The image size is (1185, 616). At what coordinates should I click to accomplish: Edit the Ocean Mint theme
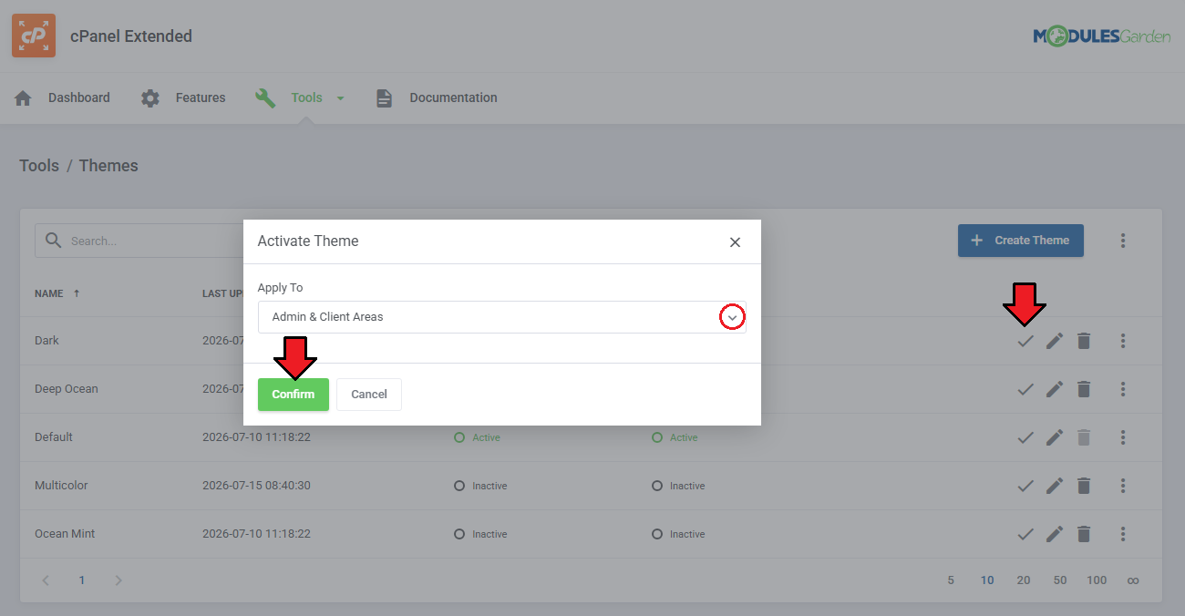[1055, 534]
